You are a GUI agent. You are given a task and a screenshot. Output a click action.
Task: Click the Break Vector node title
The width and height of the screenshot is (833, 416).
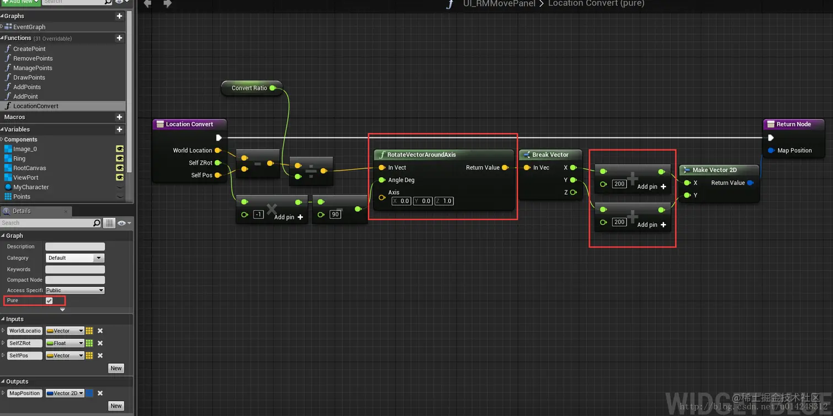(550, 155)
